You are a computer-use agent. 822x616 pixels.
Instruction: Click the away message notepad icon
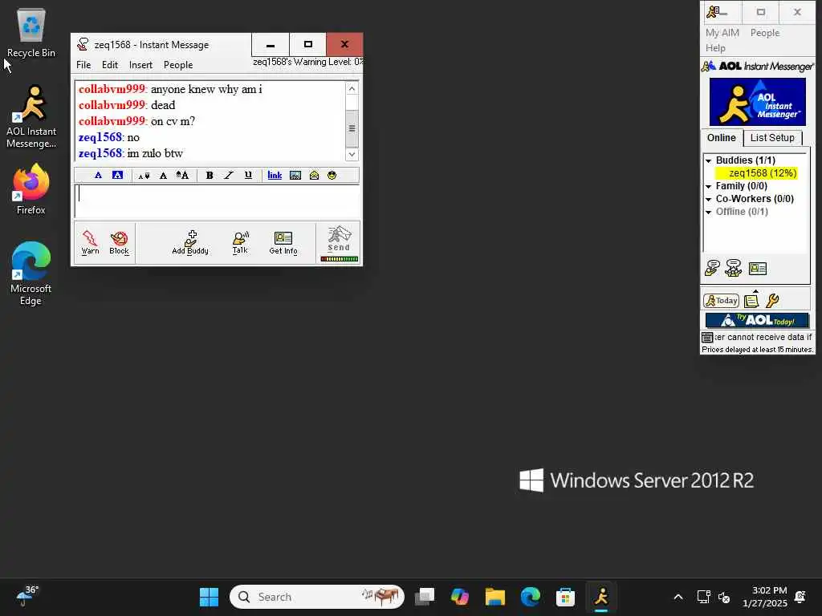[751, 300]
